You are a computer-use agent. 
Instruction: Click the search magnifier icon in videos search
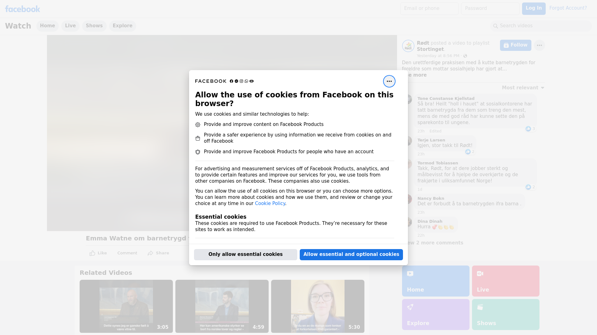click(496, 26)
